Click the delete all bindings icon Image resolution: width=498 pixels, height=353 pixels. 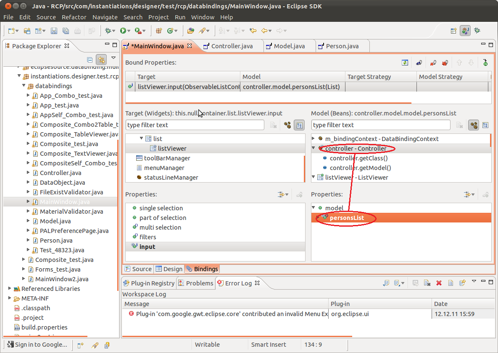[445, 63]
